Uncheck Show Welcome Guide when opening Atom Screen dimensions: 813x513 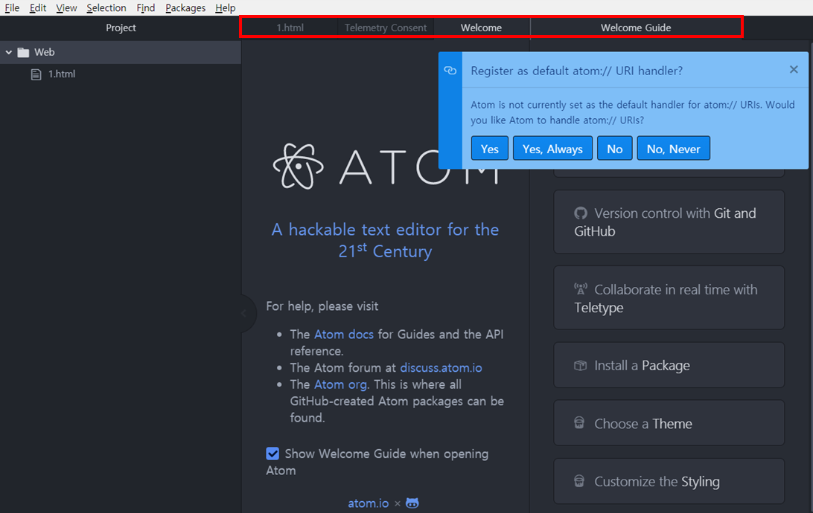click(x=272, y=454)
